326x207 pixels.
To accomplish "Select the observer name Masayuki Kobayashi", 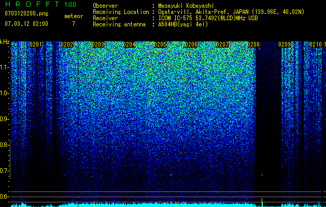I will tap(186, 6).
